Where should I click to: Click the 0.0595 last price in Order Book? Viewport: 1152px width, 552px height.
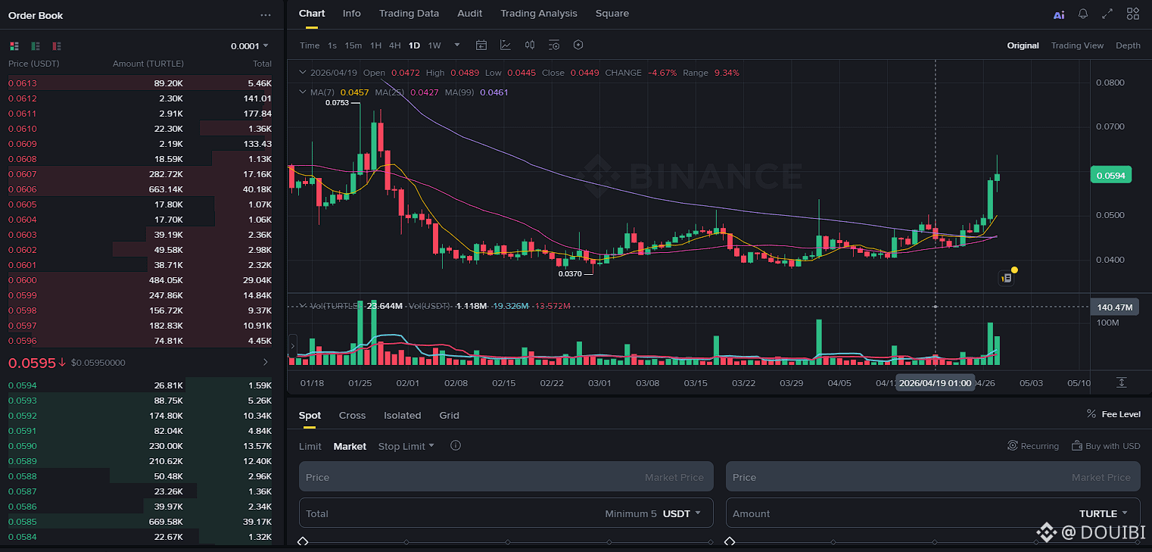pos(32,363)
